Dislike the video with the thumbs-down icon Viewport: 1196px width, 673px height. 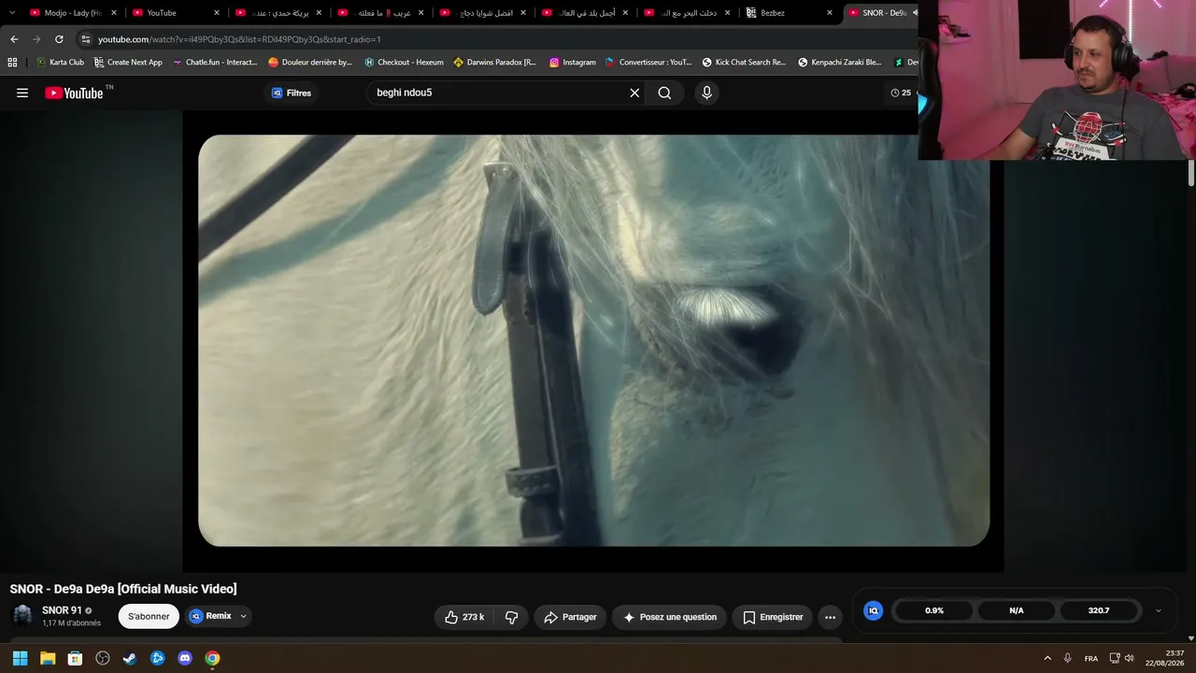[511, 617]
